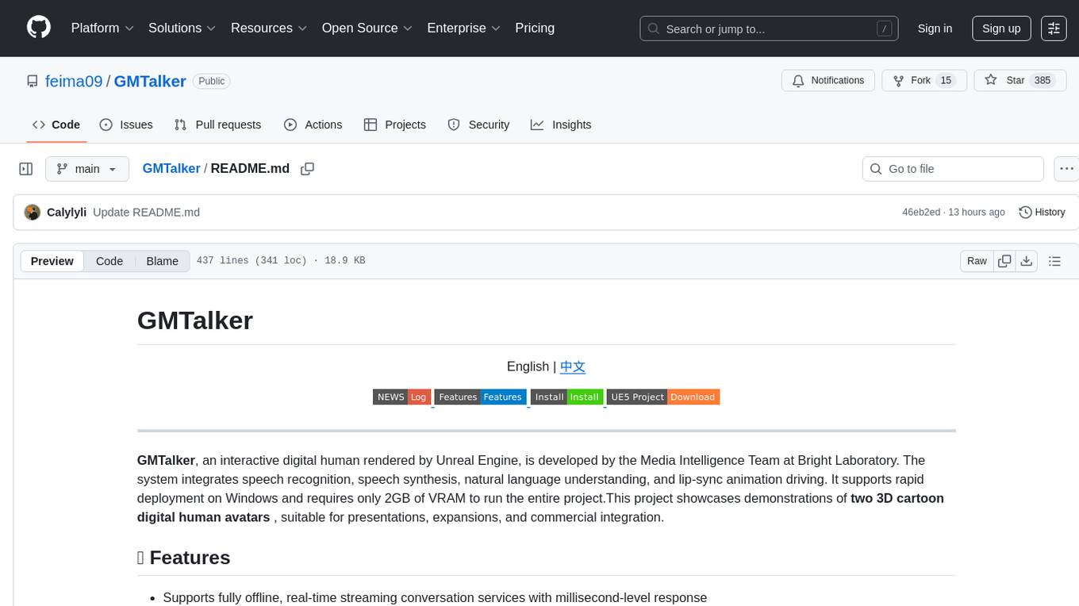Switch to the Security tab
The image size is (1079, 606).
point(478,125)
